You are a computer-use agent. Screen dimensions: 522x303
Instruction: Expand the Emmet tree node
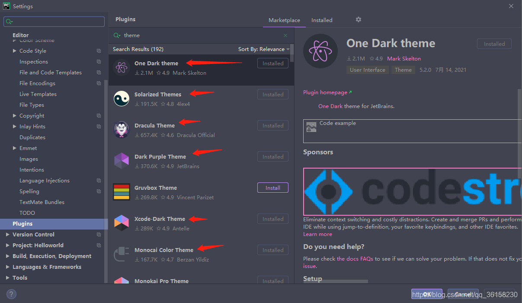(15, 148)
